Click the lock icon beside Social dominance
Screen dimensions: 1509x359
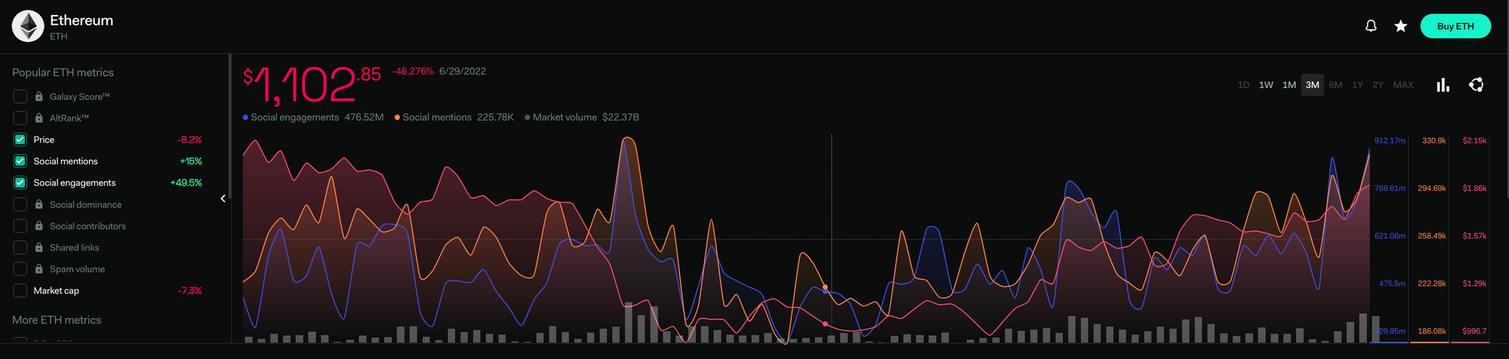(38, 204)
